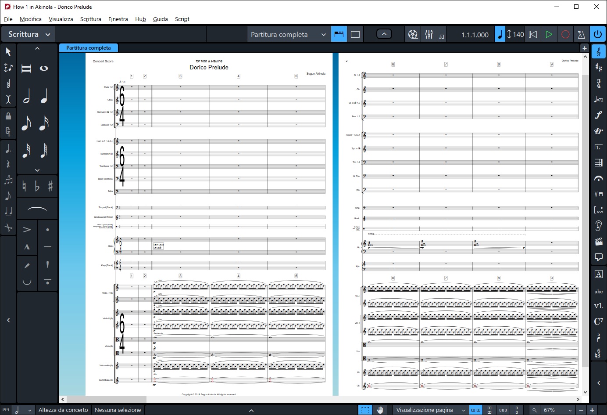The height and width of the screenshot is (415, 607).
Task: Open the Key signatures panel
Action: tap(599, 68)
